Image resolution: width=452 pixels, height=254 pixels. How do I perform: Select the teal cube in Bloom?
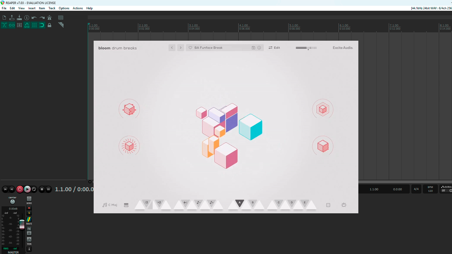coord(250,127)
